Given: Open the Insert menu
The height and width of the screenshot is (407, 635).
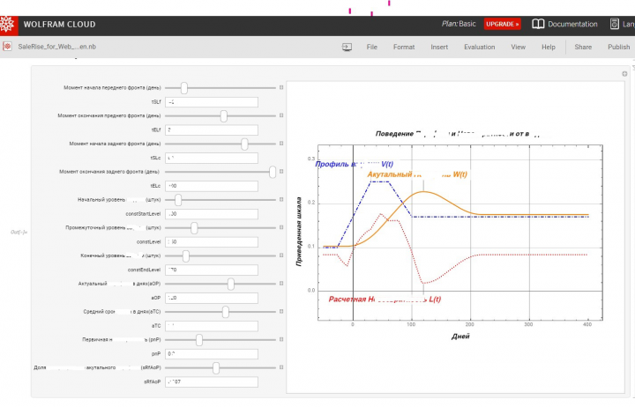Looking at the screenshot, I should [439, 47].
